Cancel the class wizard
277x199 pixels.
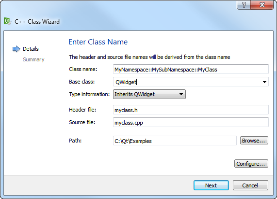[250, 185]
